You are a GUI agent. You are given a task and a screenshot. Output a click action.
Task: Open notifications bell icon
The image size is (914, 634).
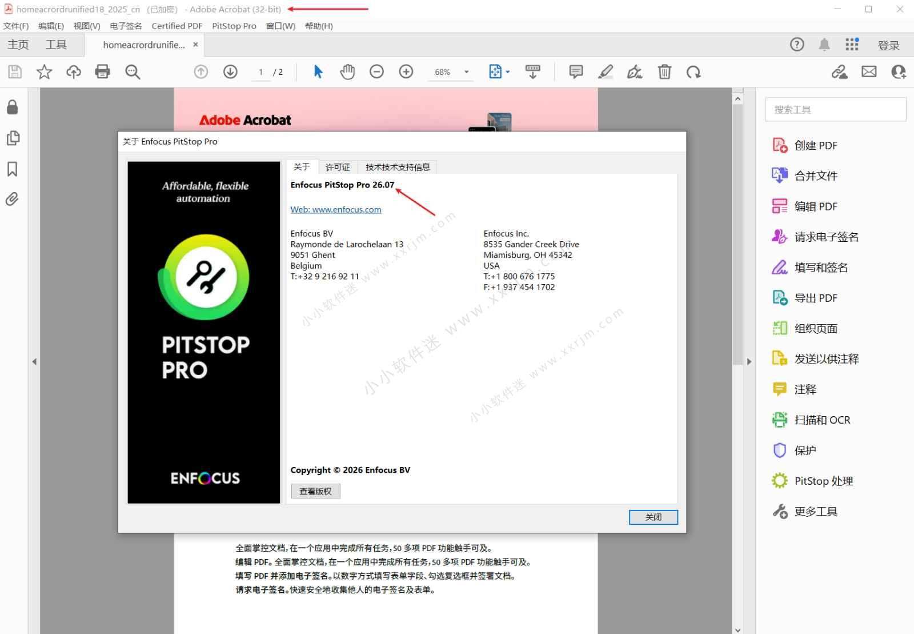click(824, 45)
